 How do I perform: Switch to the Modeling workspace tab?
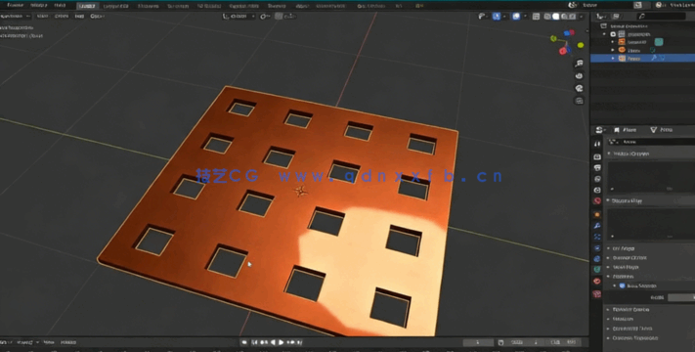point(115,6)
